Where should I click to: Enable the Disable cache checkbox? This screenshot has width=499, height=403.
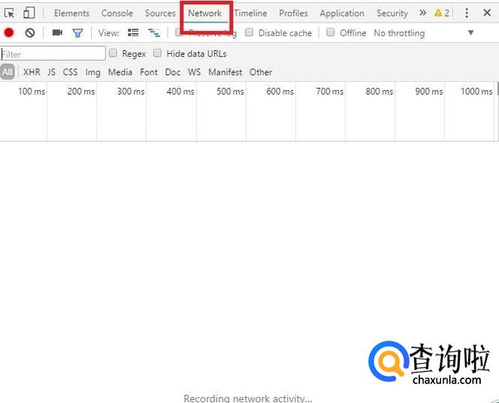click(249, 32)
